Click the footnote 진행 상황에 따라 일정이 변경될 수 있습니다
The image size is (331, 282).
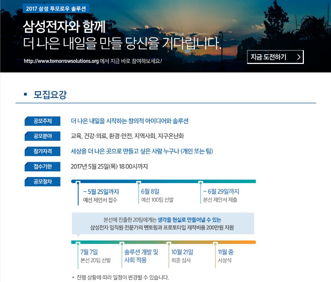pyautogui.click(x=123, y=277)
